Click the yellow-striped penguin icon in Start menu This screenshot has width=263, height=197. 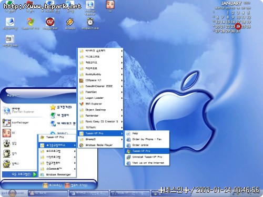click(7, 164)
